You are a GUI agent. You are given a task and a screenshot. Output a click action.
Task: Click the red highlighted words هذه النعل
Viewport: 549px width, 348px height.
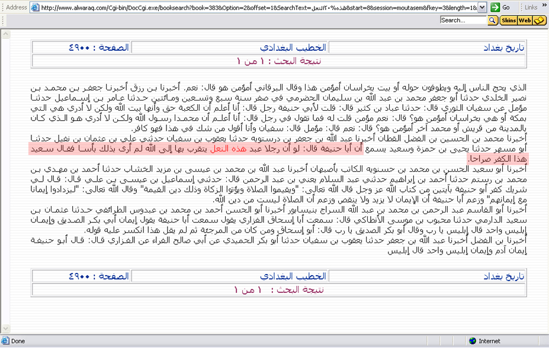[228, 149]
